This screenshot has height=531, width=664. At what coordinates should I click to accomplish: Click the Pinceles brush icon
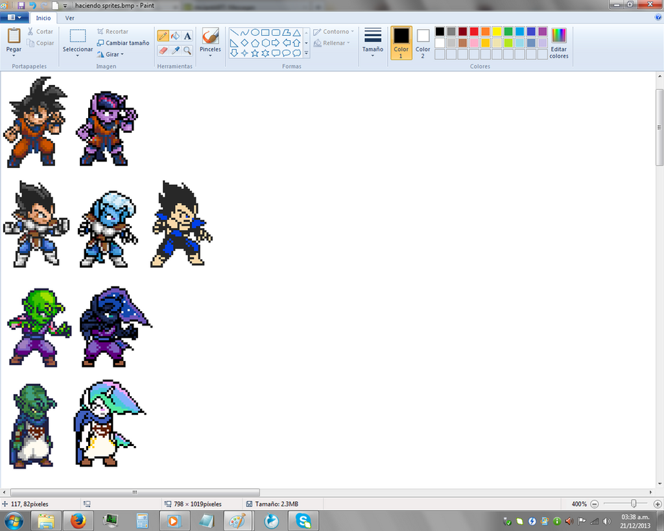[210, 36]
